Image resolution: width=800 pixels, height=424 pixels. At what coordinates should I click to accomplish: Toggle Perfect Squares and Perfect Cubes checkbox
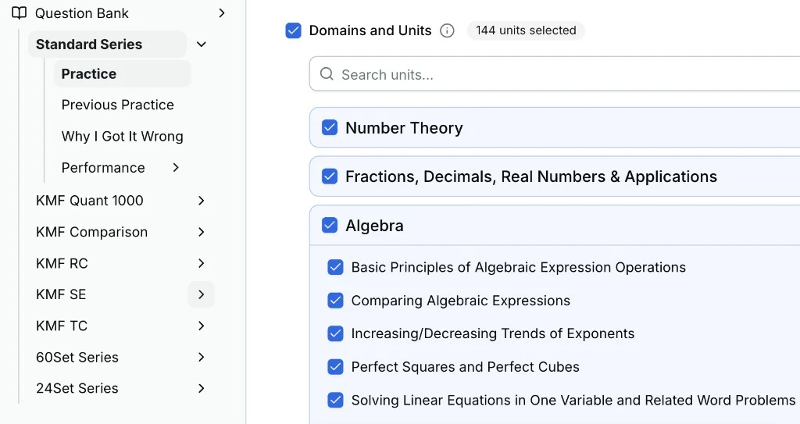(x=335, y=367)
